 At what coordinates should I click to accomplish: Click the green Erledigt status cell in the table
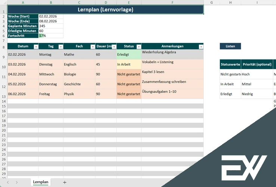click(x=129, y=55)
